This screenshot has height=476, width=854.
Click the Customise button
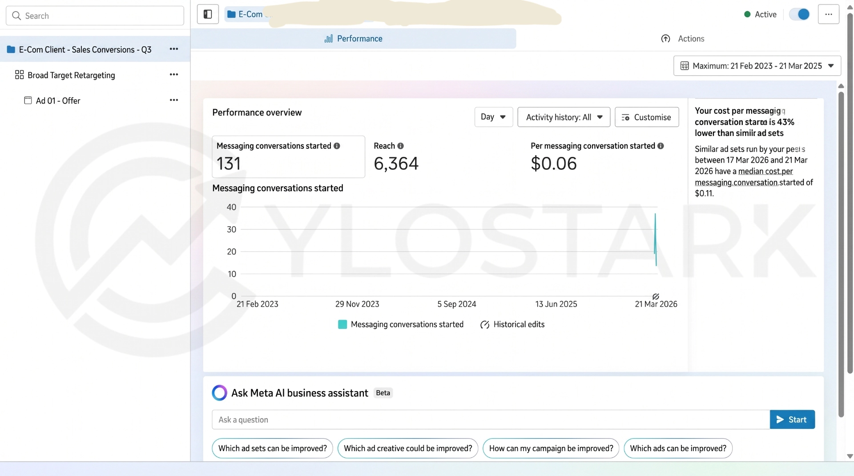click(x=647, y=117)
